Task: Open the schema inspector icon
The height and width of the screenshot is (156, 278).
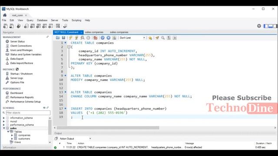Action: (x=19, y=26)
